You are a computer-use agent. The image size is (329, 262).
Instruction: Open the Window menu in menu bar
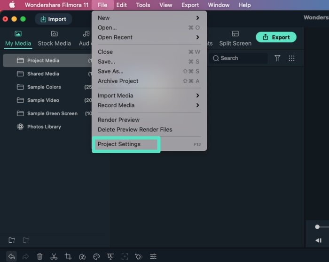219,5
